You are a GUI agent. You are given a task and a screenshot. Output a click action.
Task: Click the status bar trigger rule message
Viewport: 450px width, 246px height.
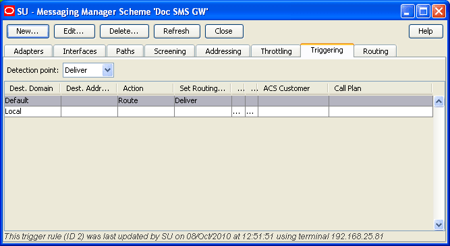194,237
